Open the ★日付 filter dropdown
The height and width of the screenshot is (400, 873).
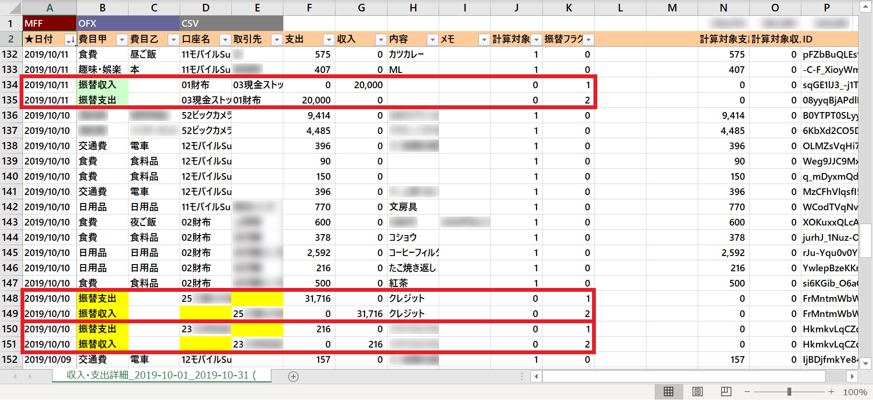coord(70,40)
